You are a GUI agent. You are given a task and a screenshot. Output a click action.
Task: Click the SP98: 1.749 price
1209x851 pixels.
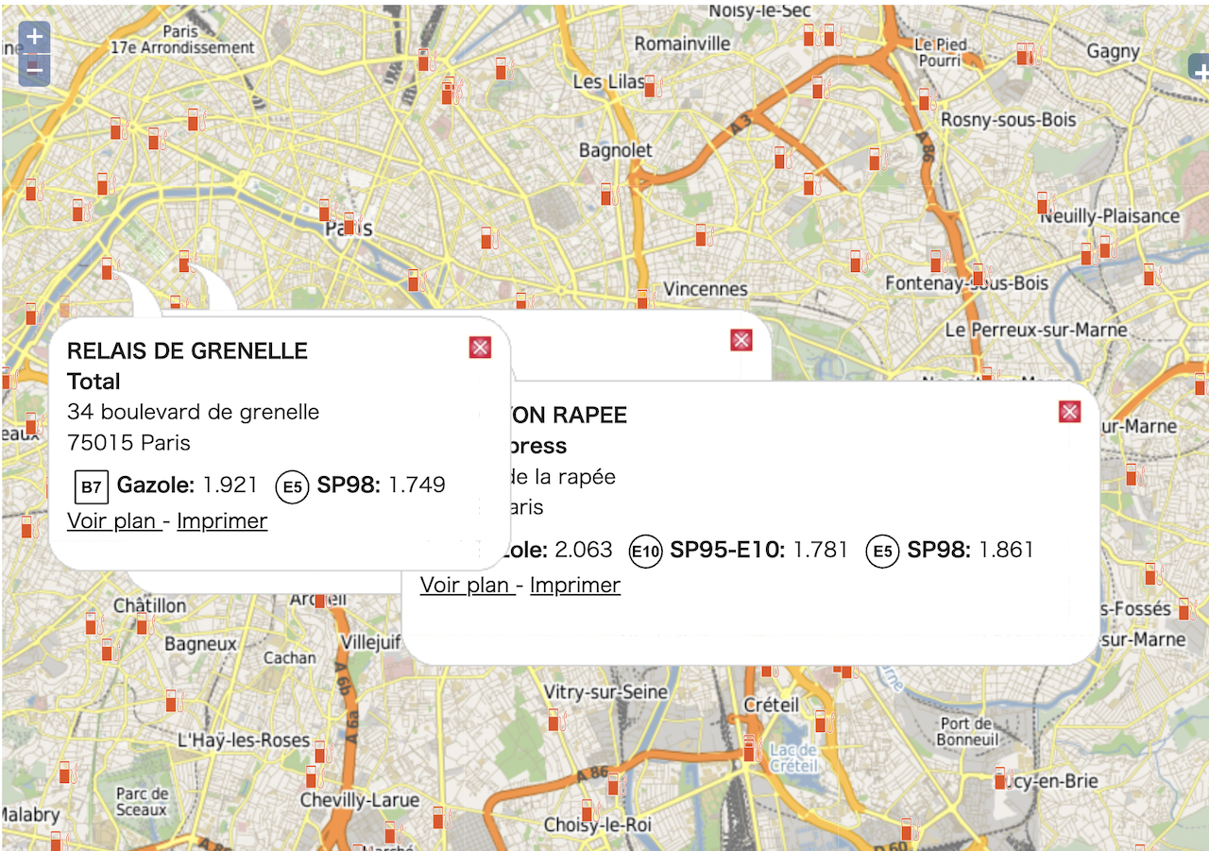(382, 485)
